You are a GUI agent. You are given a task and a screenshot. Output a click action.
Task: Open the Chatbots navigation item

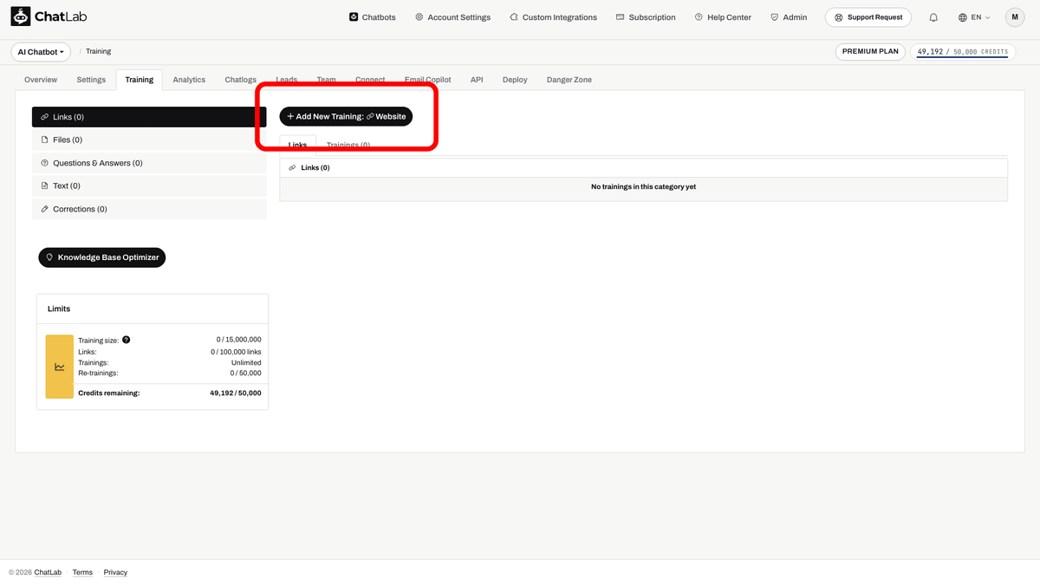pyautogui.click(x=373, y=17)
